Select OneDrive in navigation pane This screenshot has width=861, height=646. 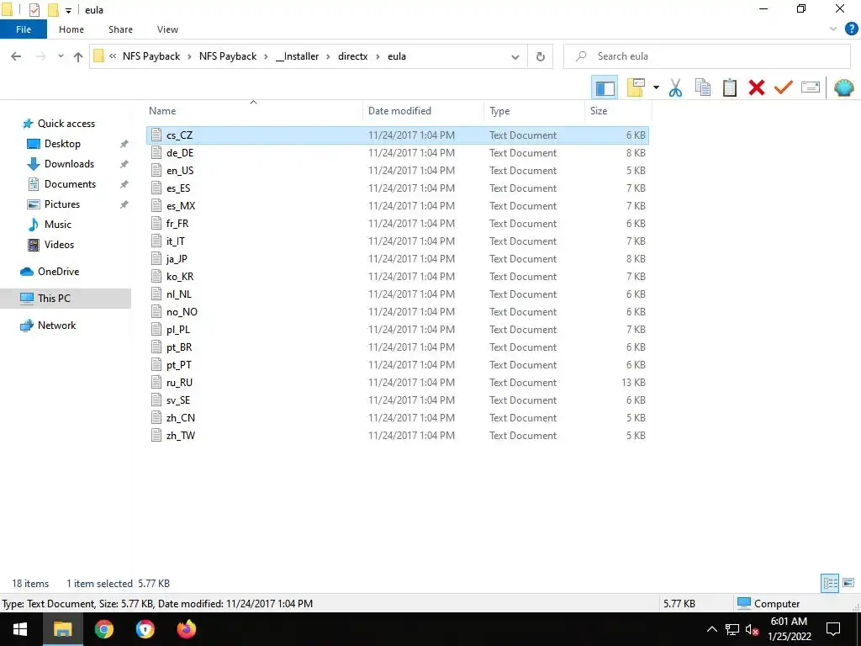pyautogui.click(x=58, y=272)
